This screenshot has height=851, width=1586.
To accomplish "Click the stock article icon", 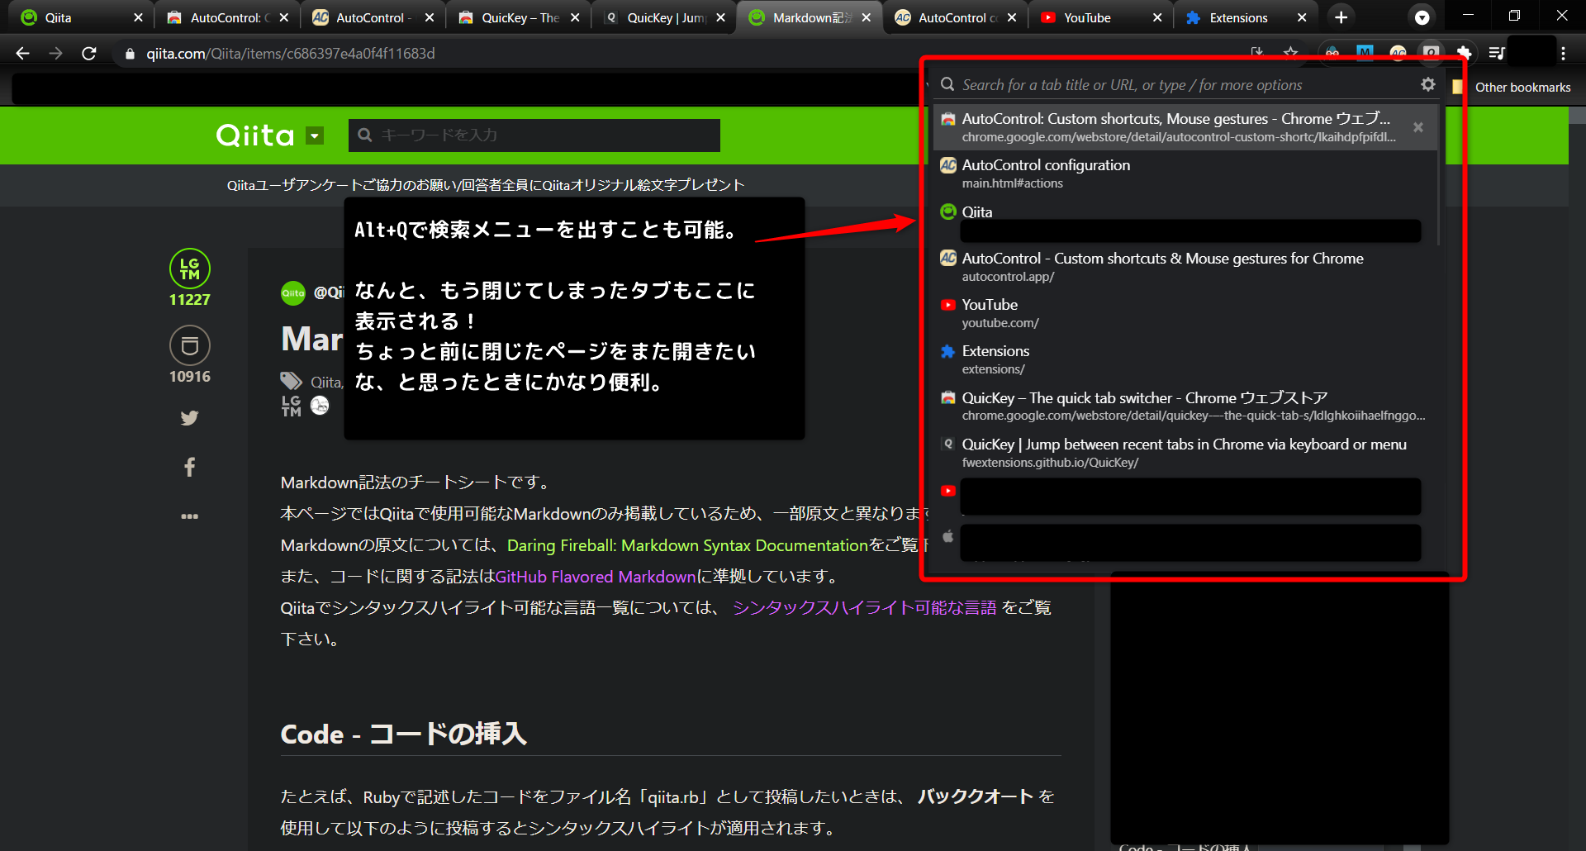I will coord(190,345).
